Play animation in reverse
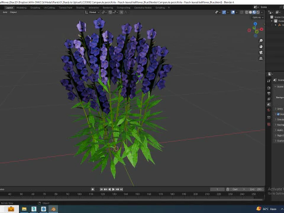Image resolution: width=284 pixels, height=213 pixels. [x=109, y=189]
